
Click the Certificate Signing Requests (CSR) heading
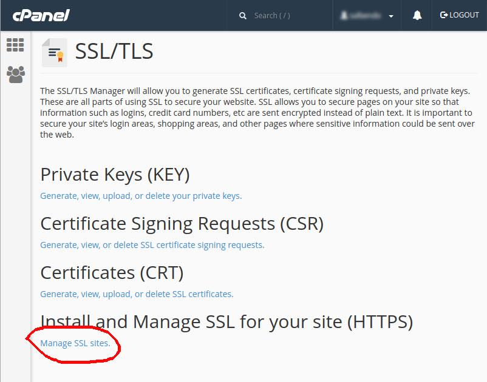(182, 224)
